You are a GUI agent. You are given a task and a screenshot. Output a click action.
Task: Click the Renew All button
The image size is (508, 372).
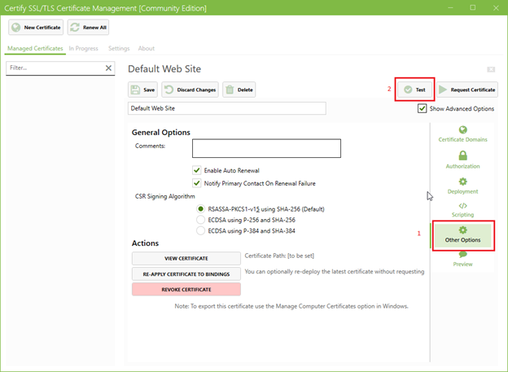(x=88, y=27)
